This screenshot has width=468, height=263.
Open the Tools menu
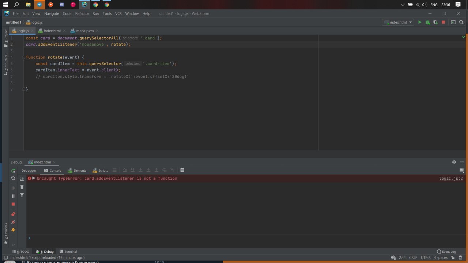[x=107, y=14]
